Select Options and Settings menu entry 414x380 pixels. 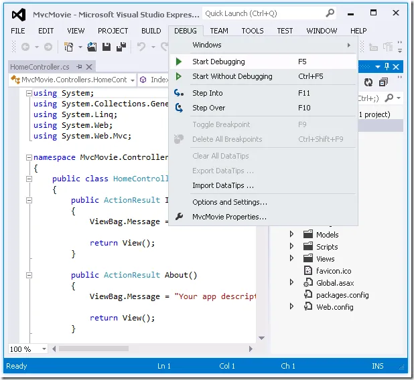[229, 202]
